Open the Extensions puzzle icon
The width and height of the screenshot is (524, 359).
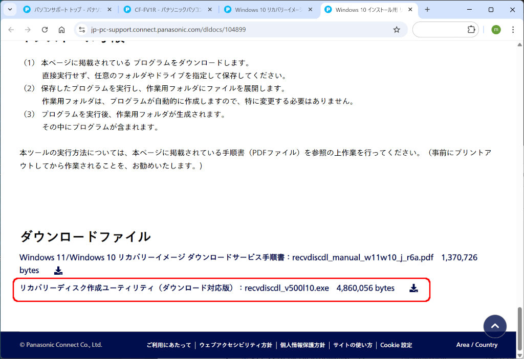tap(471, 29)
